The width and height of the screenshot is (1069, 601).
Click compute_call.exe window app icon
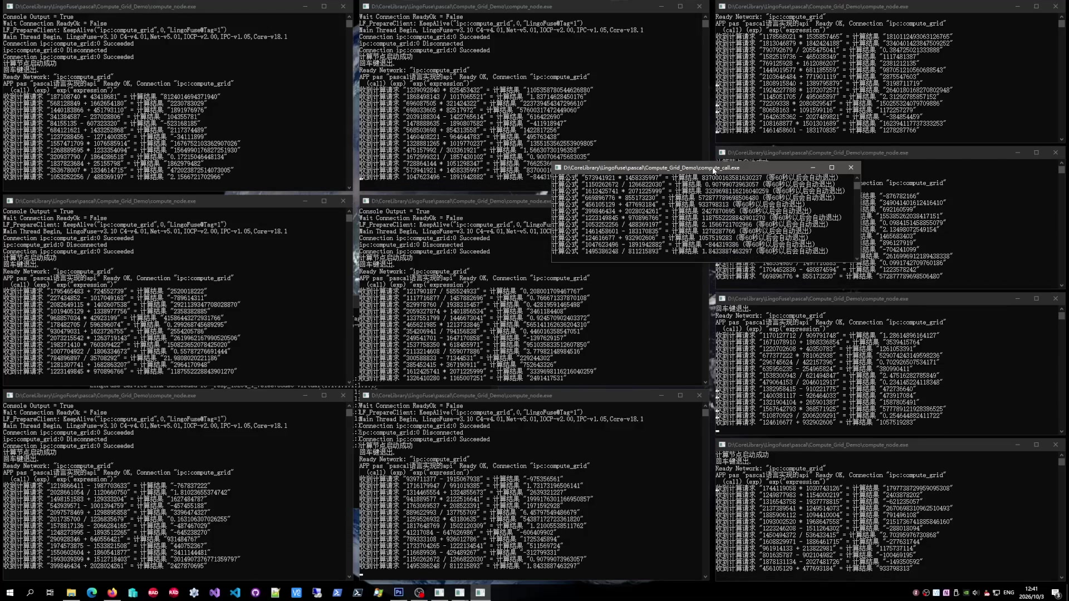557,168
